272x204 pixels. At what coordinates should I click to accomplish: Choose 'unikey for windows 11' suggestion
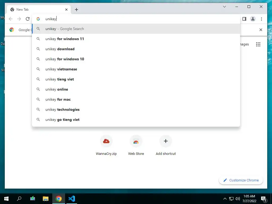tap(136, 39)
